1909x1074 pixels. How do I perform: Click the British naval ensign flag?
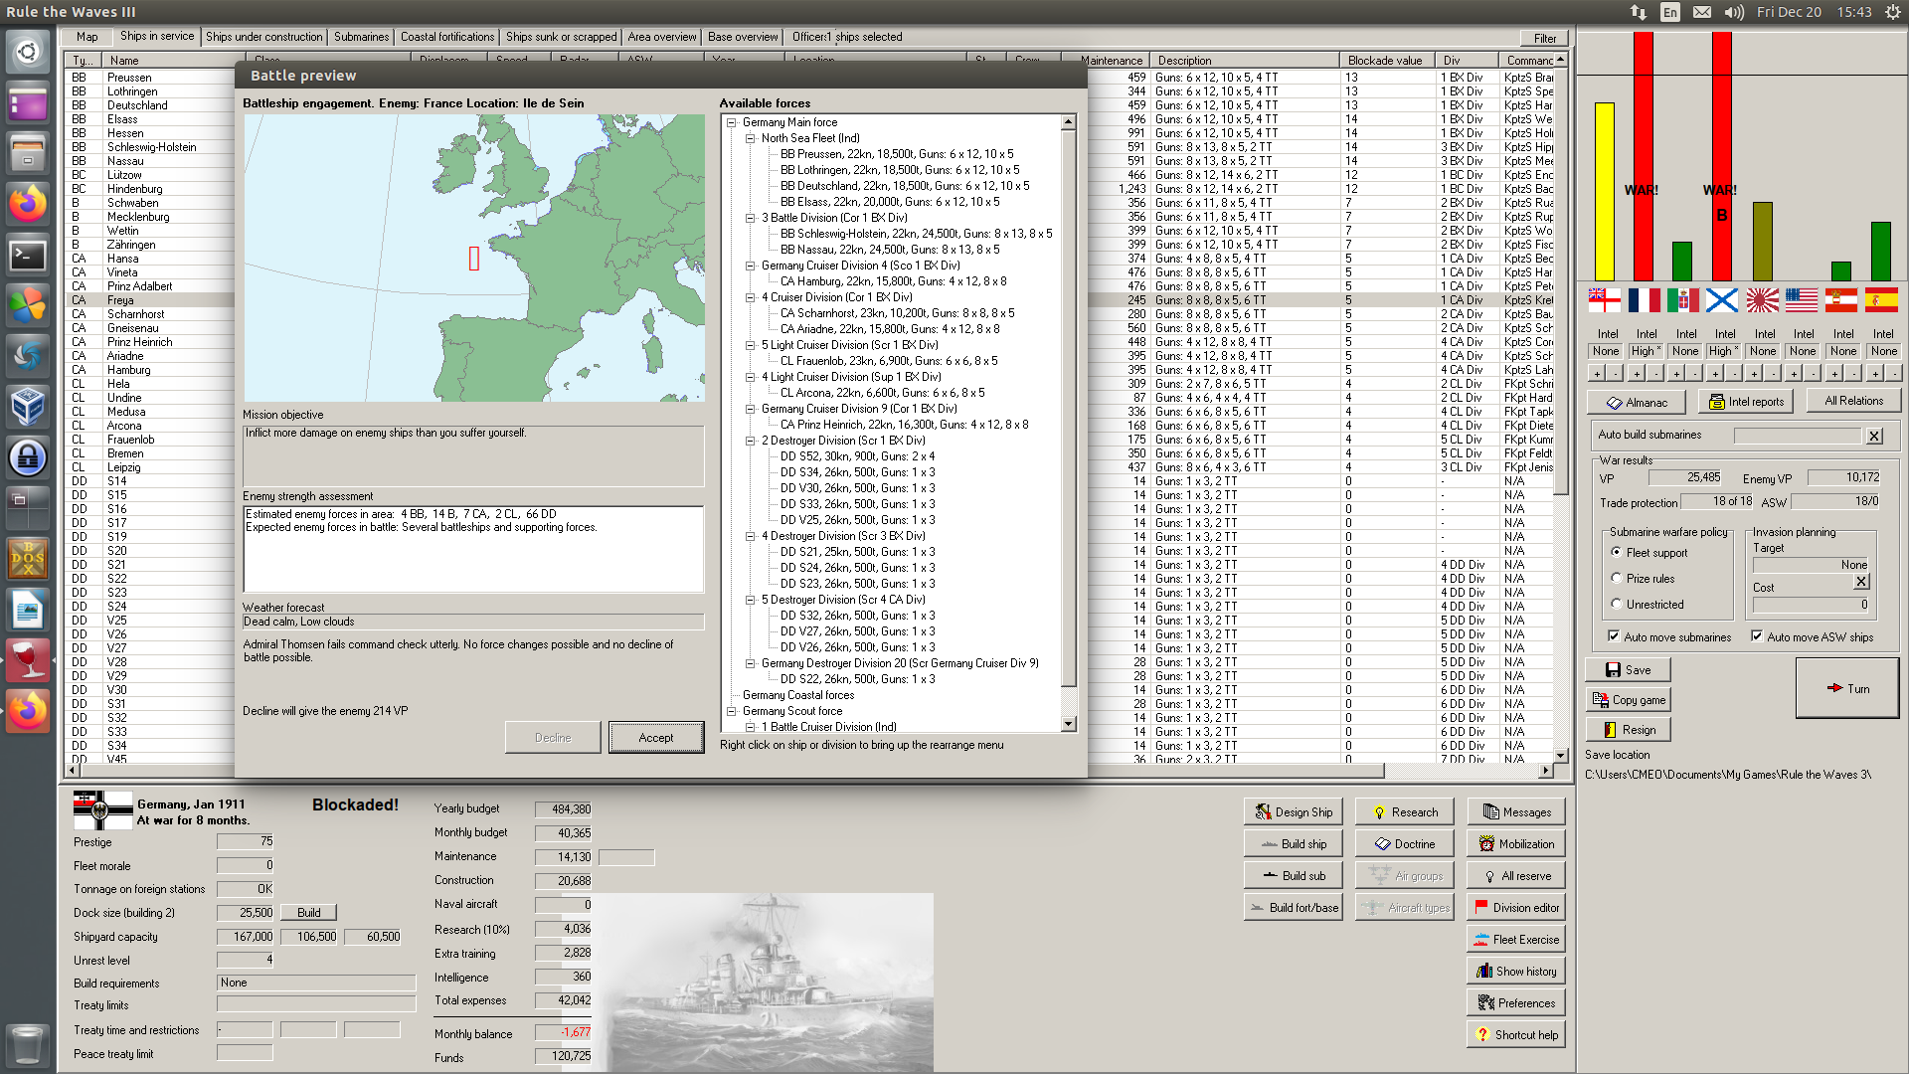coord(1604,299)
